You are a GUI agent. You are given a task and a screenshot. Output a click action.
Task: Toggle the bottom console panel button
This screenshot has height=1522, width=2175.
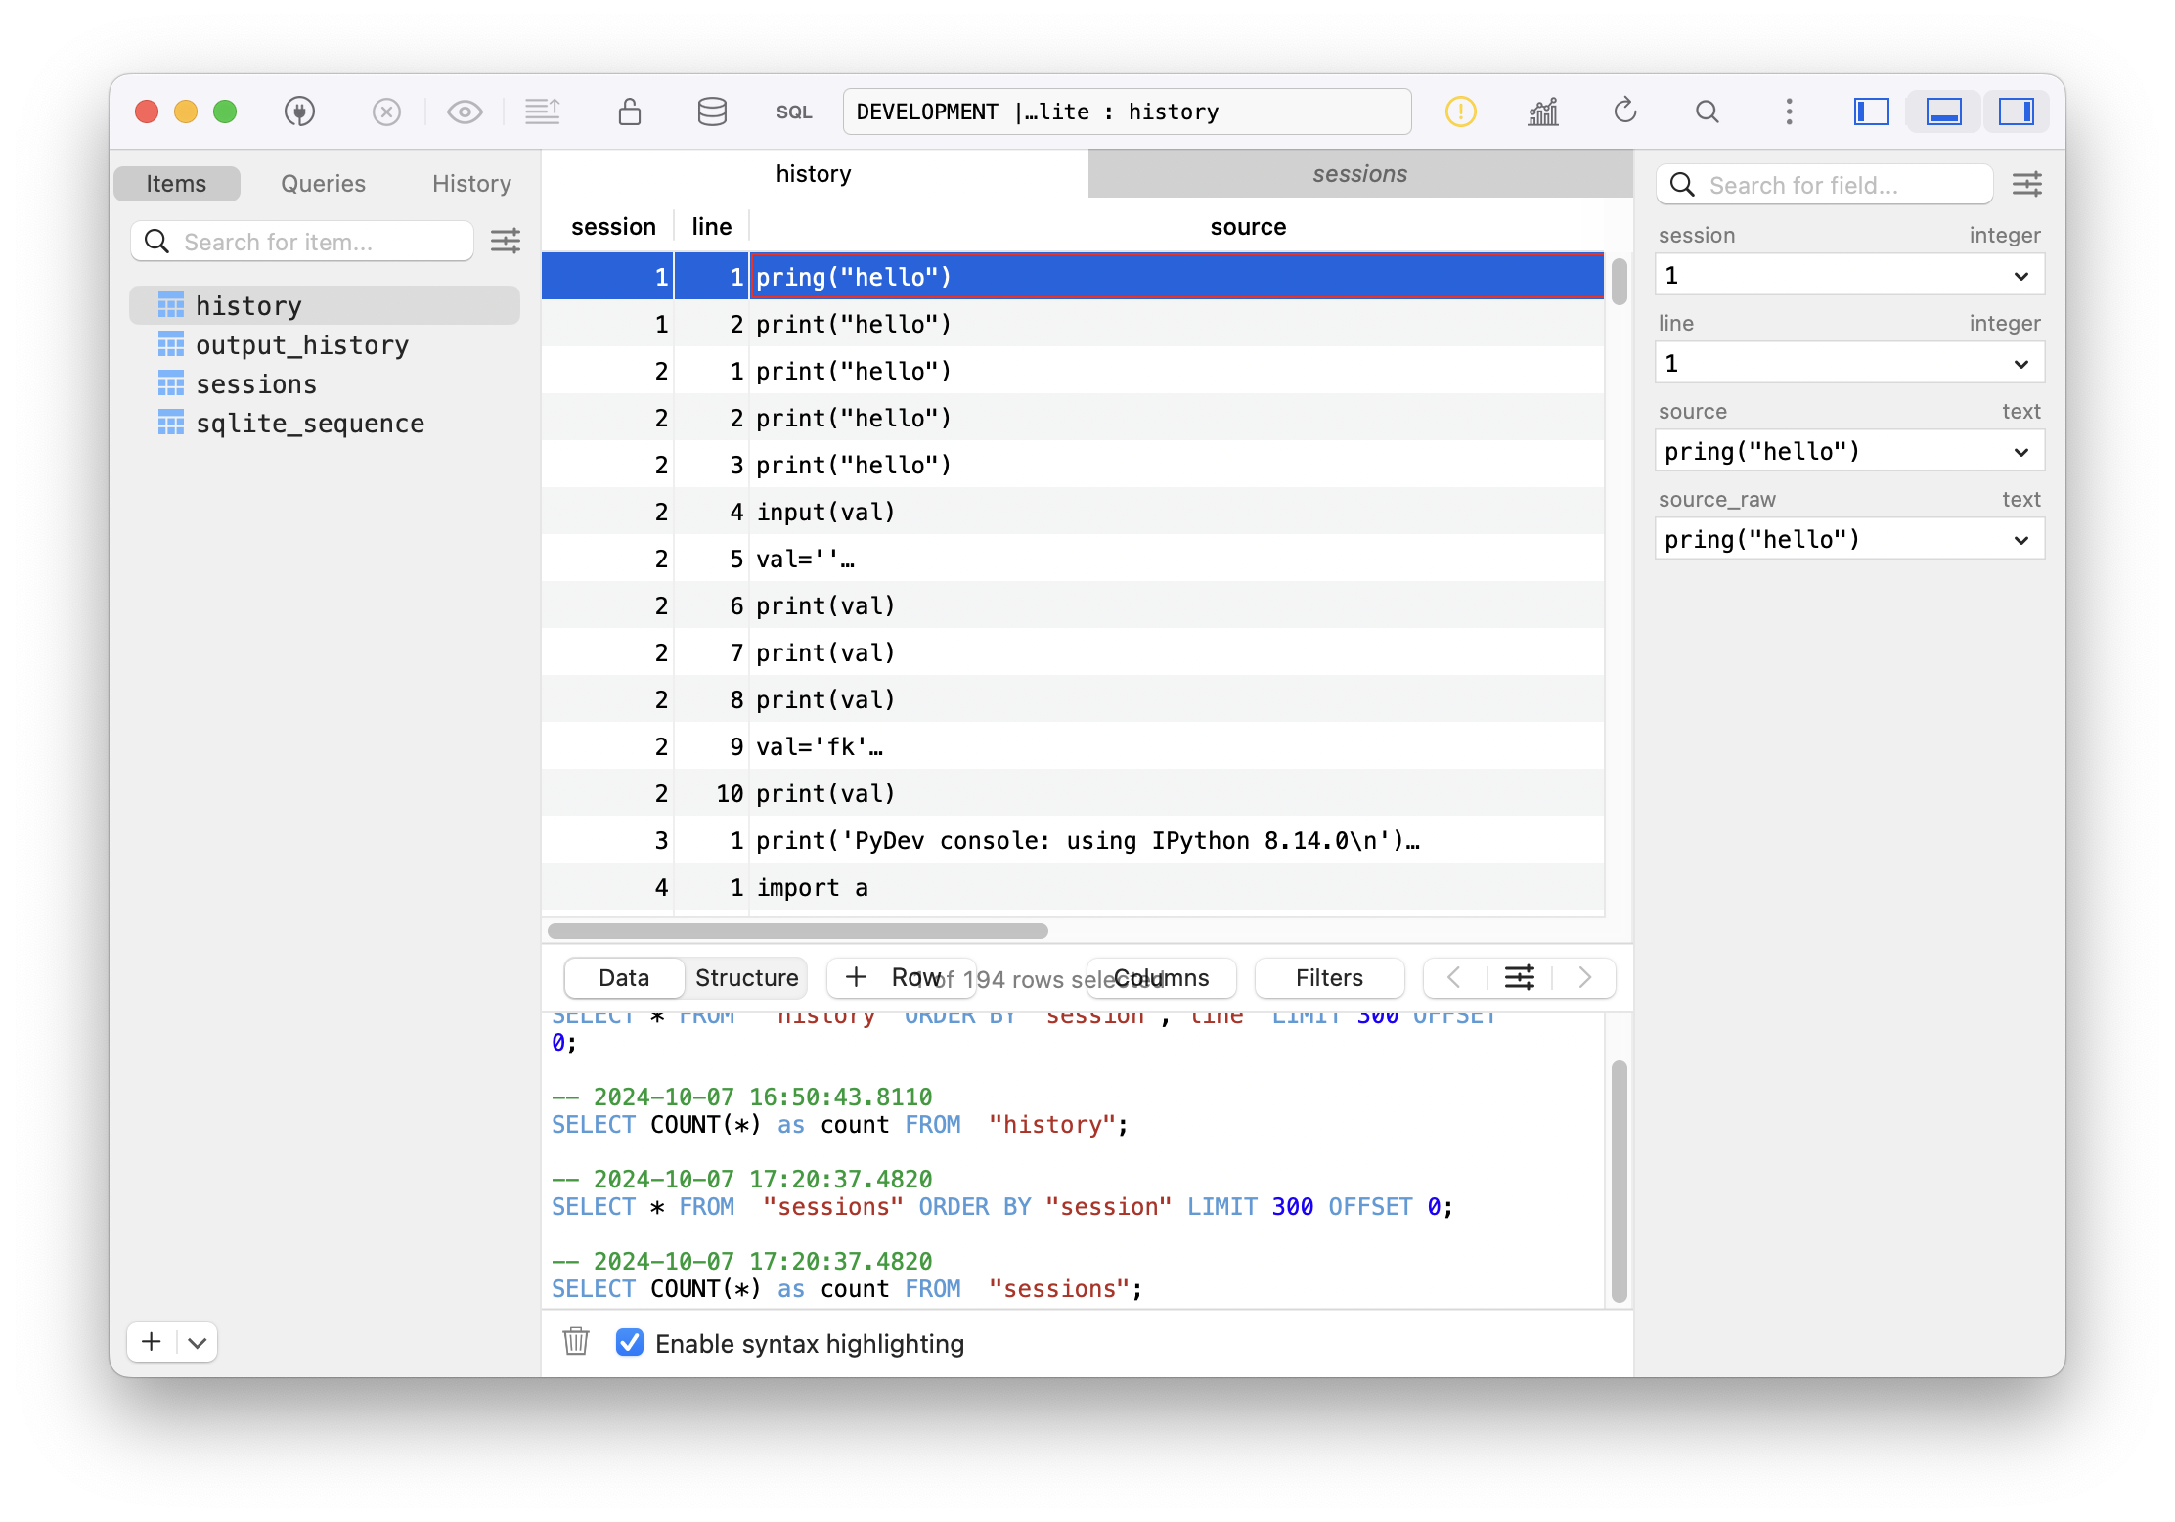pos(1943,112)
